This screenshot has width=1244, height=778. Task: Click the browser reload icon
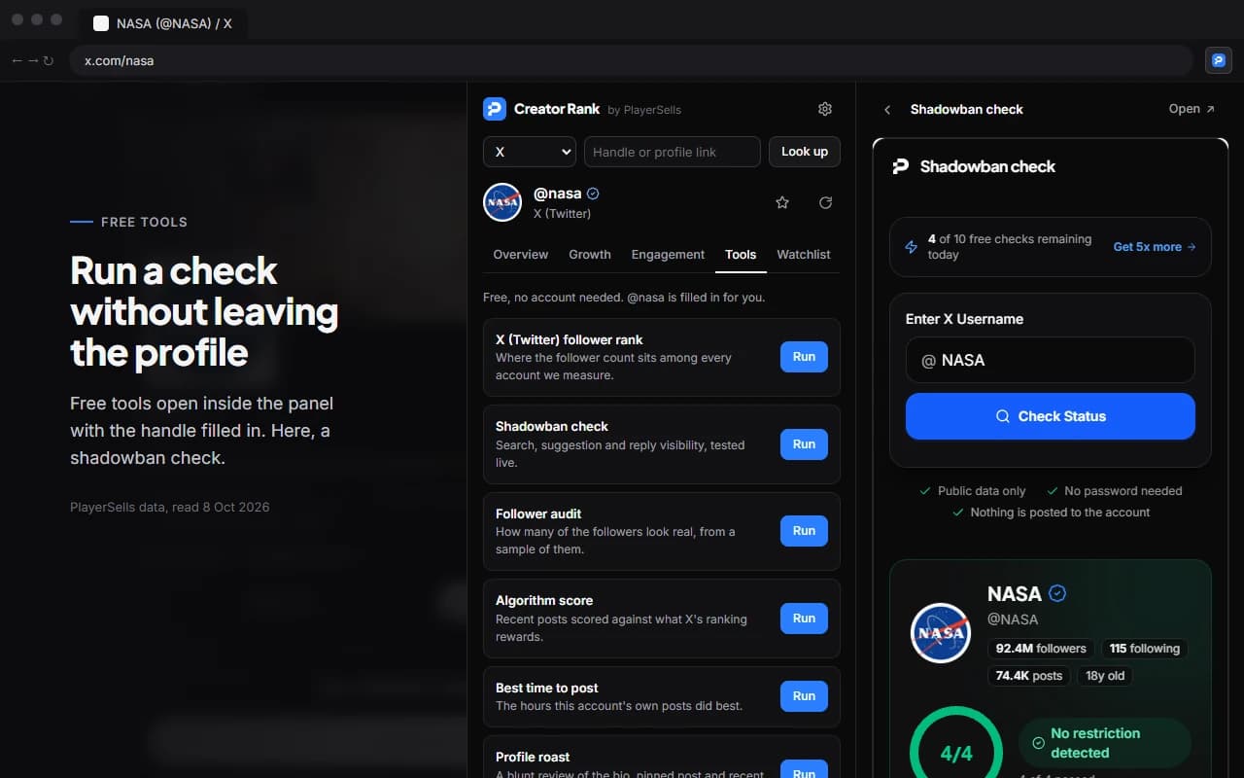(x=48, y=60)
